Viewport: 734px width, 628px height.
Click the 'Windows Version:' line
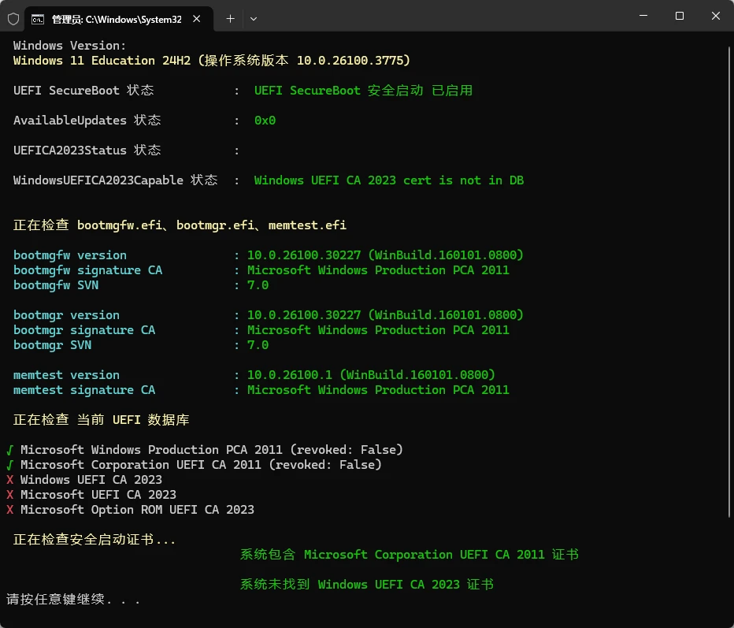pyautogui.click(x=69, y=46)
